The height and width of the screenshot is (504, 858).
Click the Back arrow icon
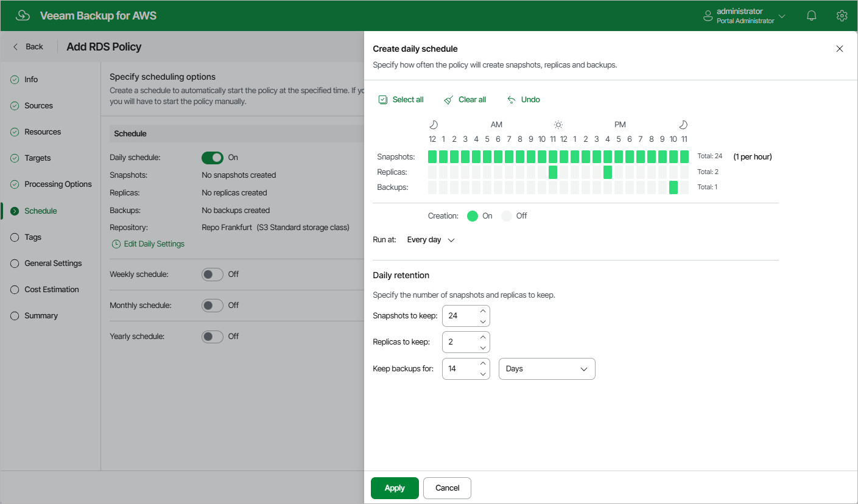(16, 47)
